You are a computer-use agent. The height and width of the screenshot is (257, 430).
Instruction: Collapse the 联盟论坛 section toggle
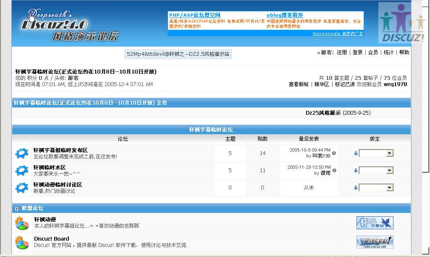tap(16, 209)
